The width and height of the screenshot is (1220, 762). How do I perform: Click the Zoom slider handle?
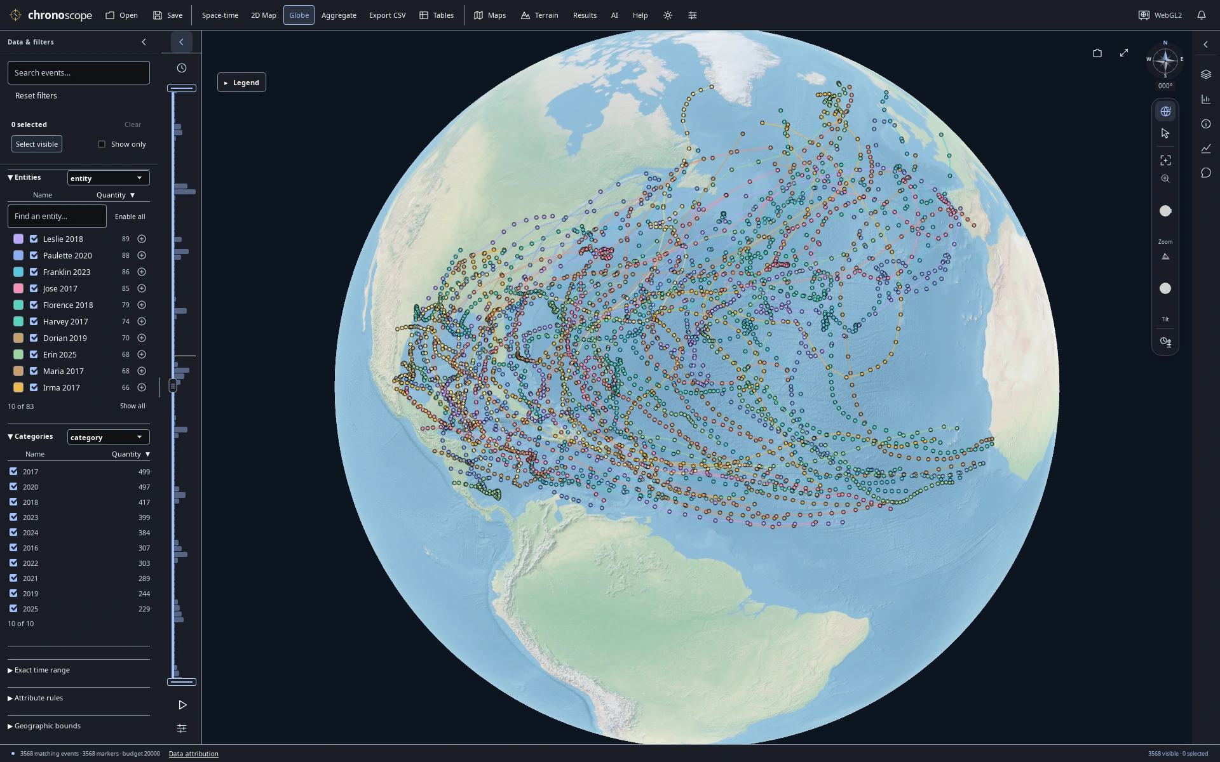(x=1165, y=211)
